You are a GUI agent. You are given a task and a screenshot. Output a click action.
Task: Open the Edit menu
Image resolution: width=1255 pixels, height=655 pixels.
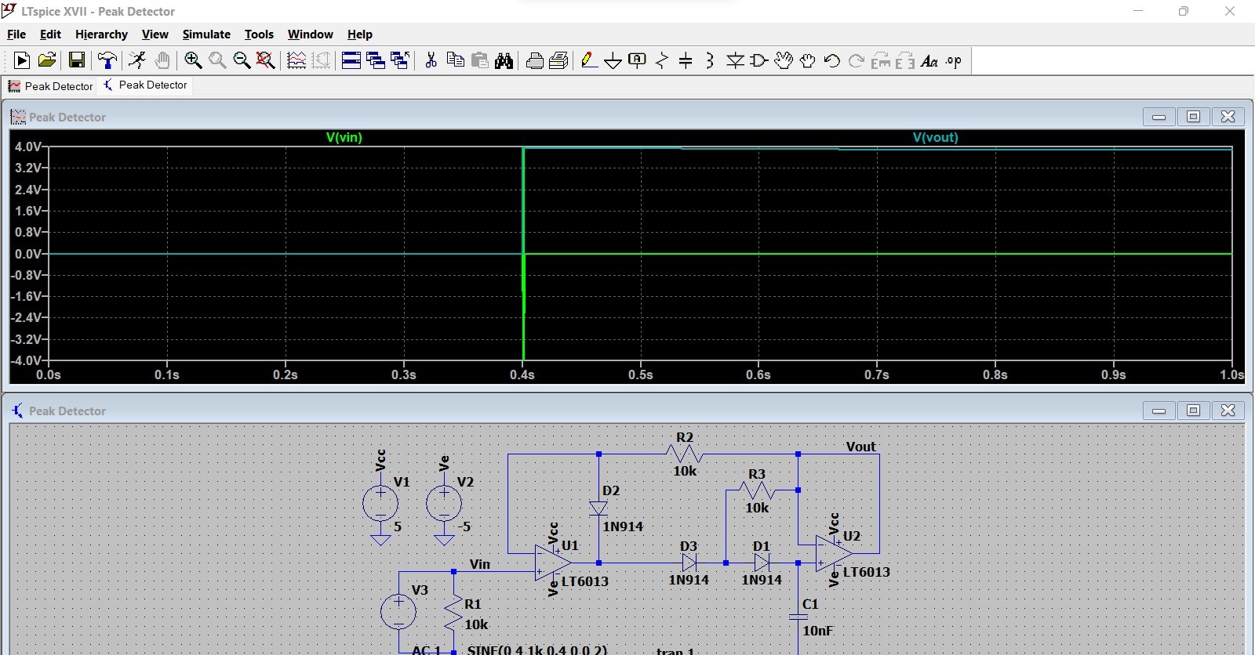(x=50, y=34)
